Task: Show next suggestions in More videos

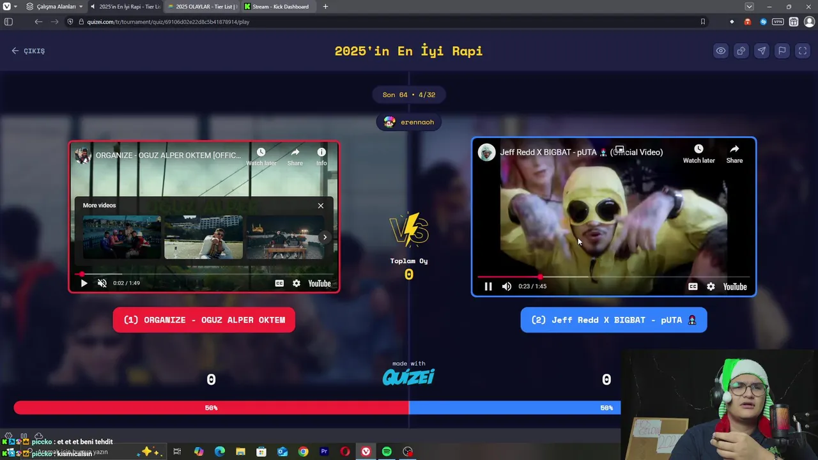Action: pos(325,237)
